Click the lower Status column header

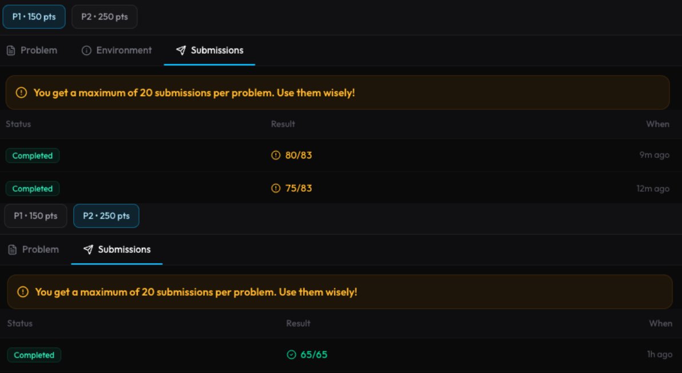tap(20, 323)
